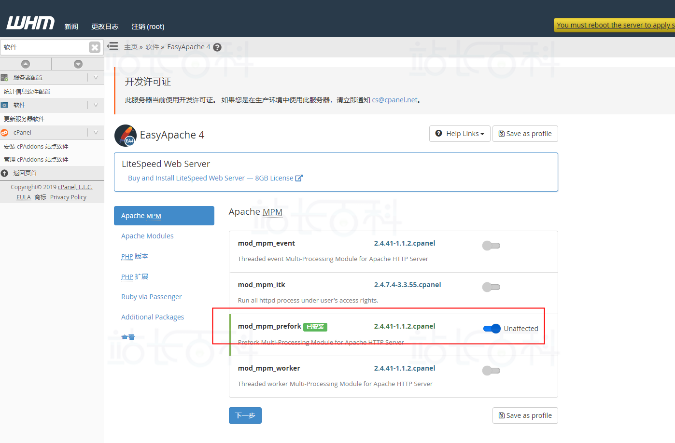Clear the sidebar search box

[95, 47]
